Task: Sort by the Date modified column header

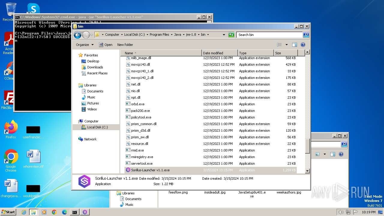Action: click(220, 53)
